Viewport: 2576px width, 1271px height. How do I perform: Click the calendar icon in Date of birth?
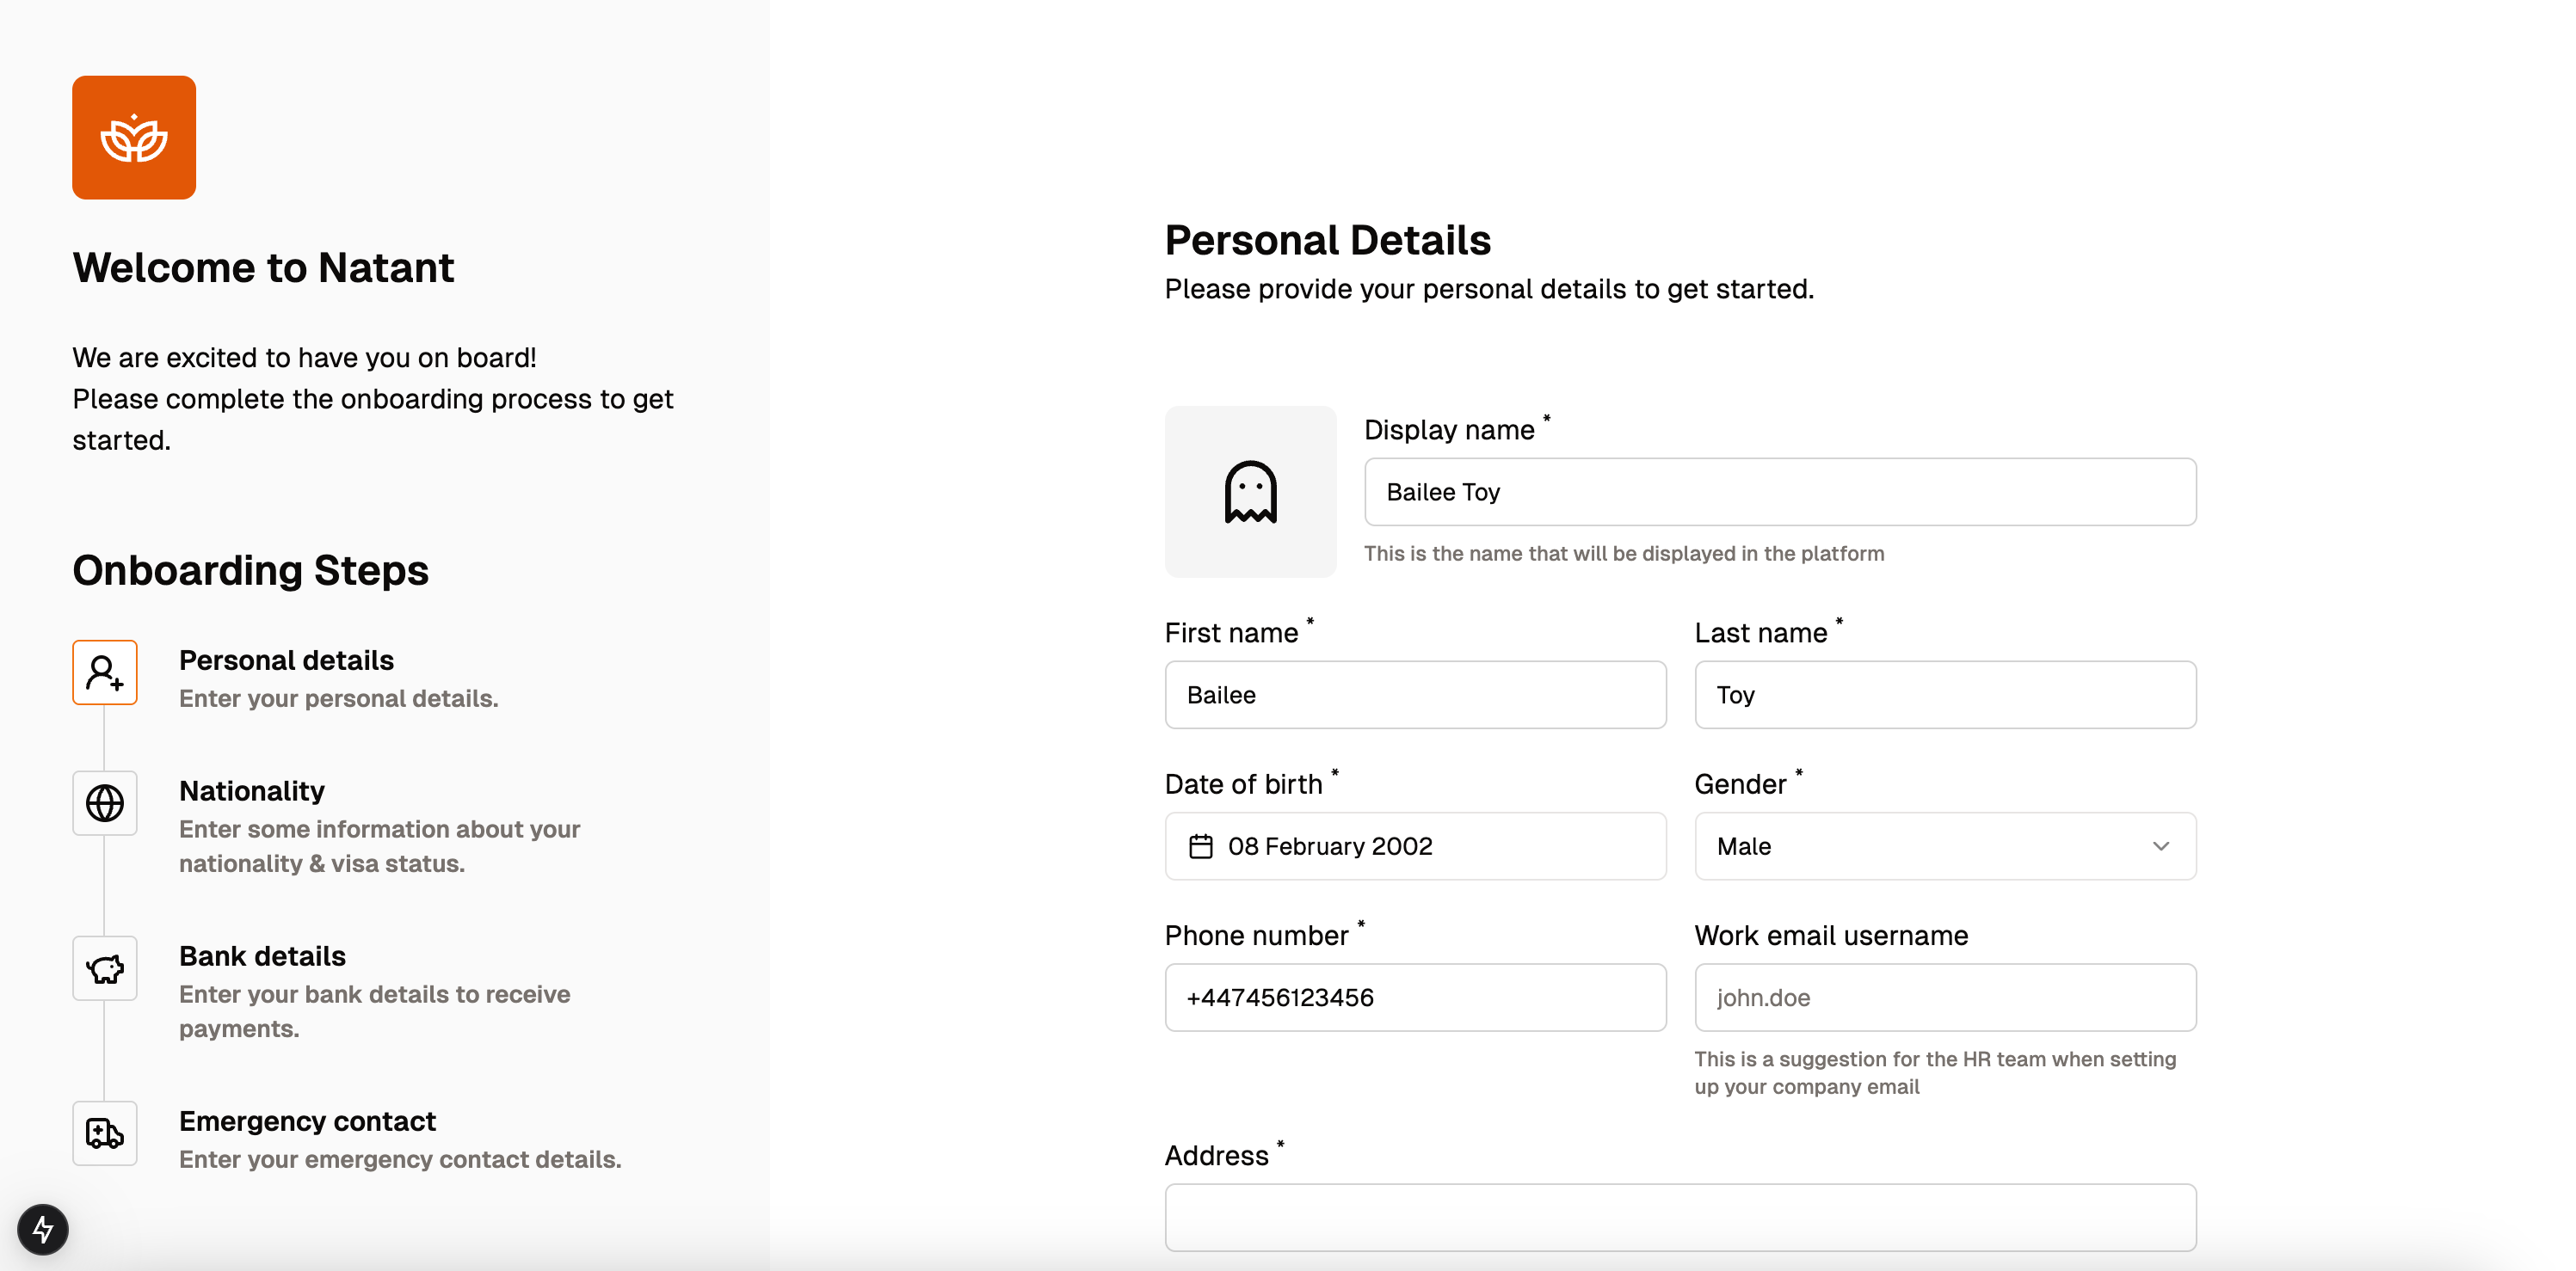(1201, 846)
